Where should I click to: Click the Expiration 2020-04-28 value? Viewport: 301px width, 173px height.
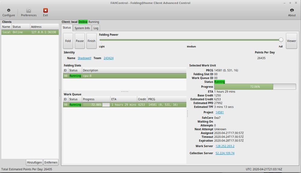coord(229,141)
